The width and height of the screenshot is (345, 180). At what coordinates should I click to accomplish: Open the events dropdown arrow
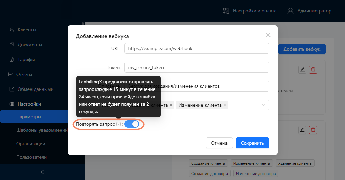[x=264, y=105]
